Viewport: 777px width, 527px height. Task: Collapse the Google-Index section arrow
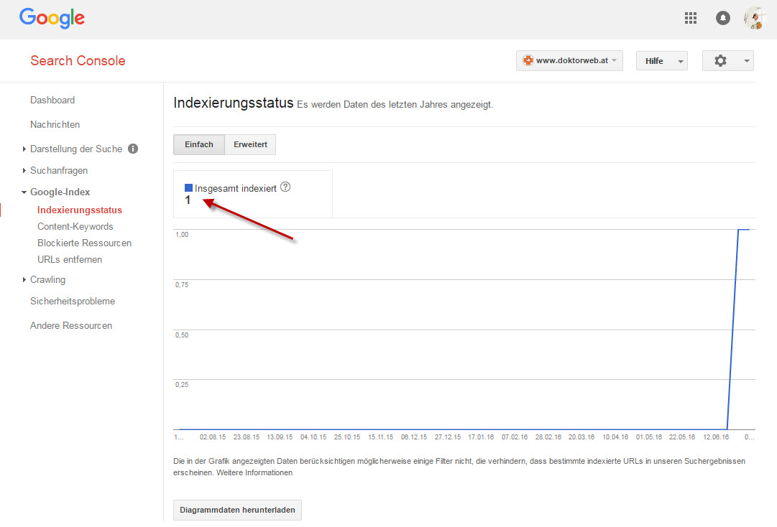click(x=24, y=192)
